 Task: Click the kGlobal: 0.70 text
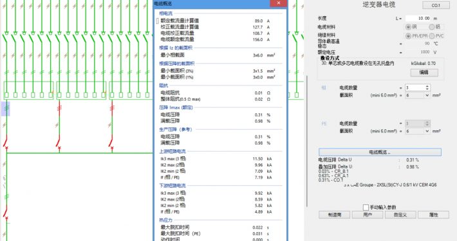click(423, 63)
